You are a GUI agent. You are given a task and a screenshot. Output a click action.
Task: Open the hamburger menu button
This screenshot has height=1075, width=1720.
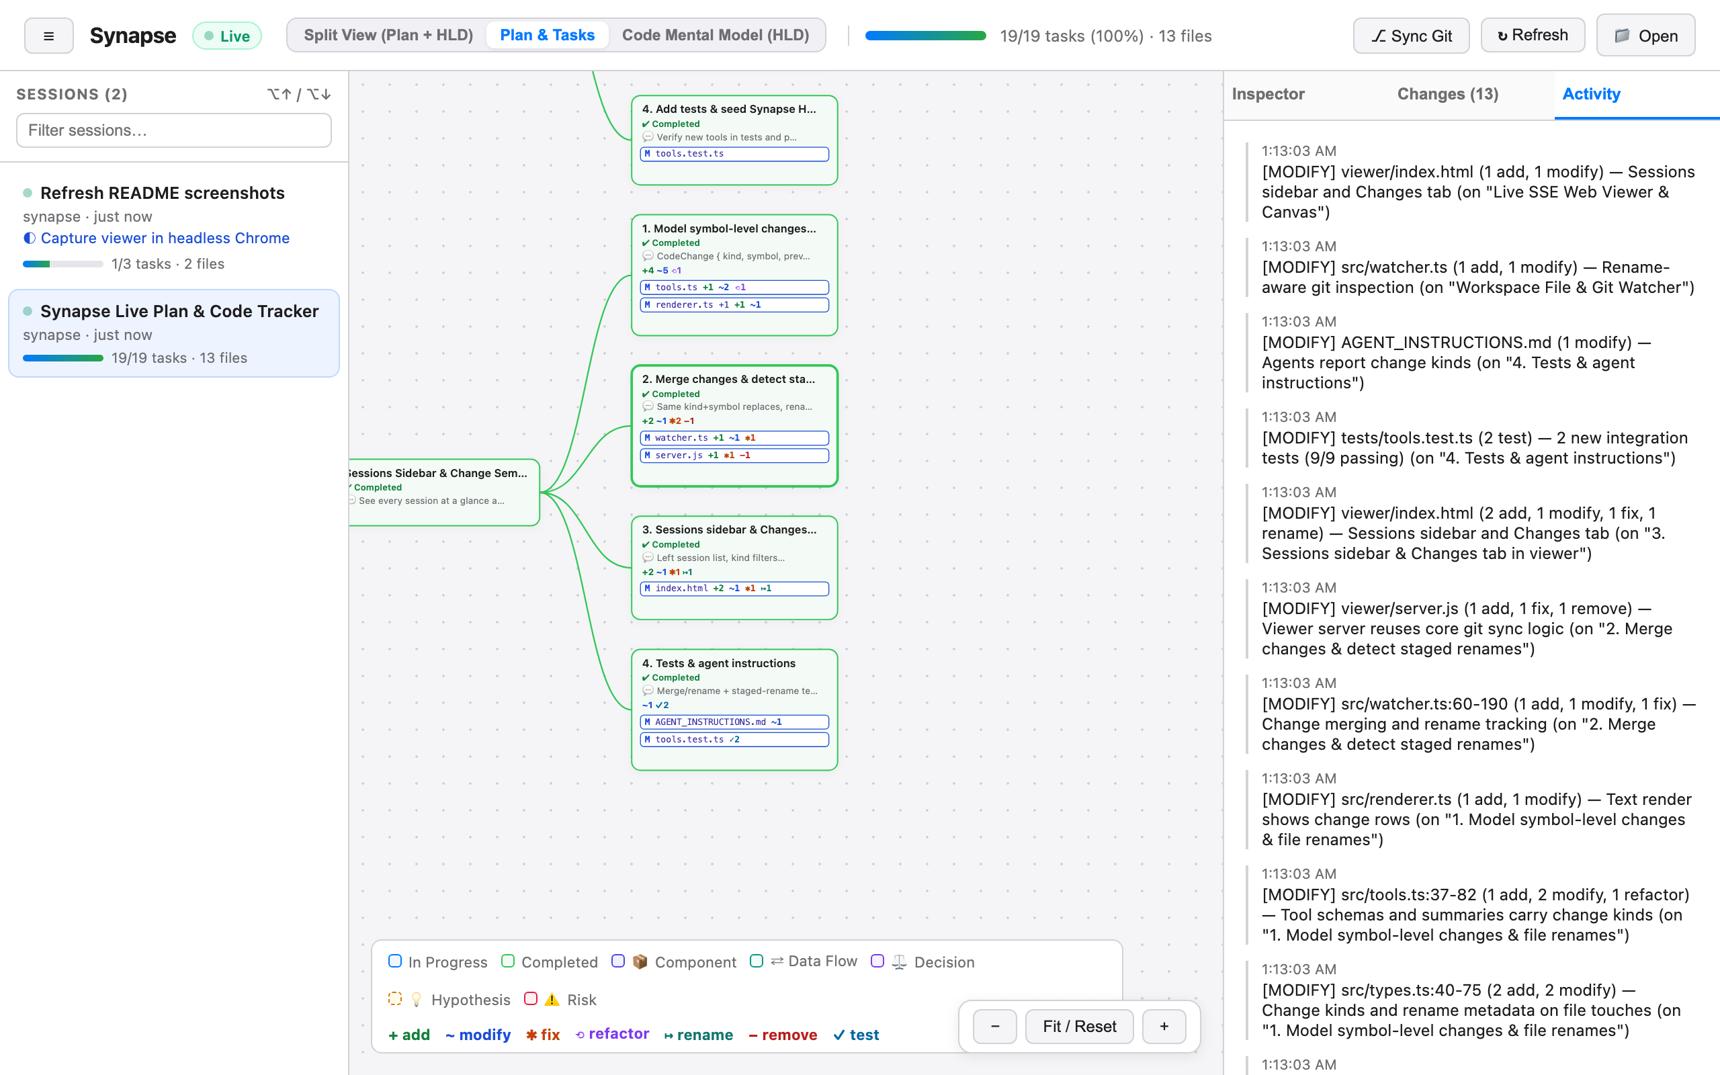point(48,36)
